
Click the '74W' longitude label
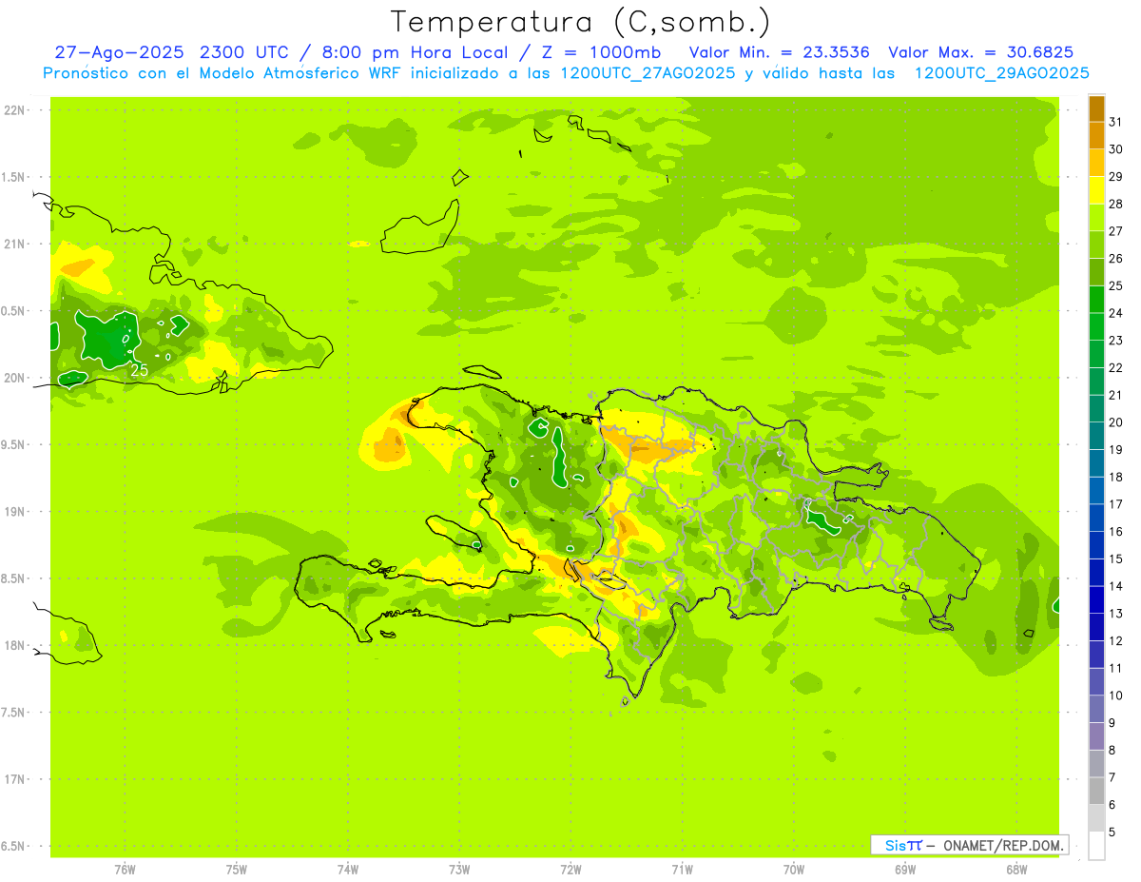point(347,868)
